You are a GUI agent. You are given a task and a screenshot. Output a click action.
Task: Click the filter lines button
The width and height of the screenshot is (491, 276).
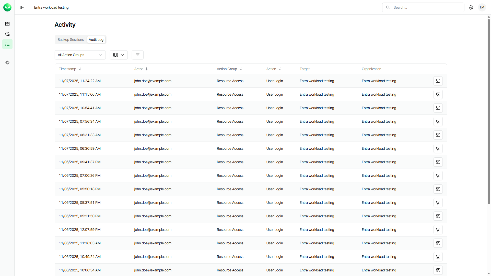coord(137,55)
